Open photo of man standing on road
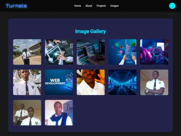181x136 pixels. (x=27, y=52)
